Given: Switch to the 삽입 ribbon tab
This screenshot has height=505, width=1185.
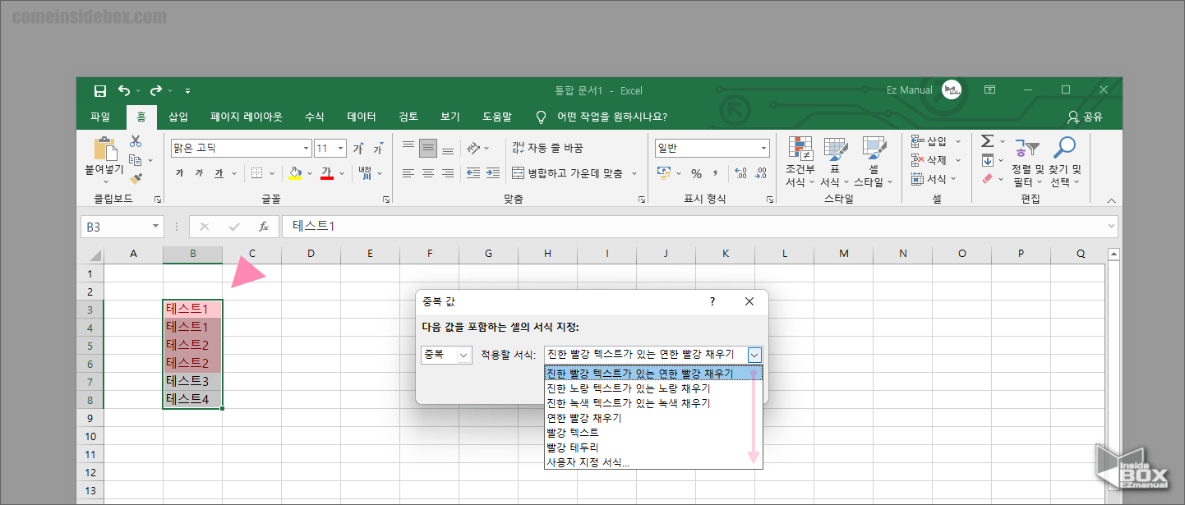Looking at the screenshot, I should click(x=178, y=117).
